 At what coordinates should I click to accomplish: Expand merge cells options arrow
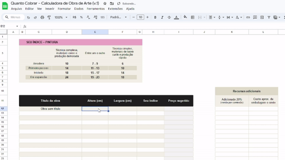(x=204, y=17)
